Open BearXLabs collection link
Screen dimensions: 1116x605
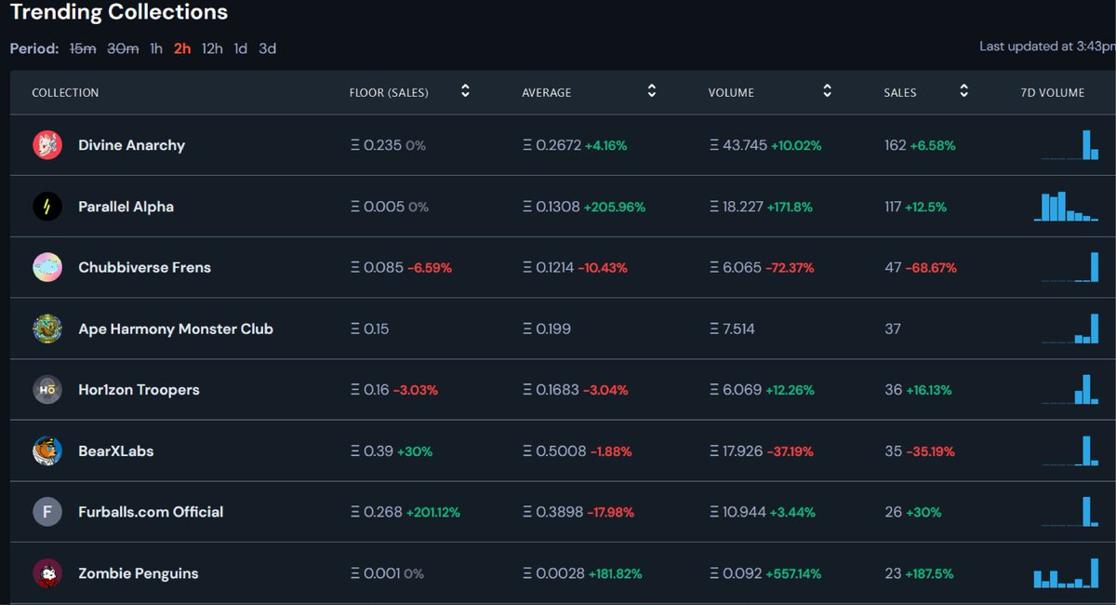pyautogui.click(x=115, y=450)
